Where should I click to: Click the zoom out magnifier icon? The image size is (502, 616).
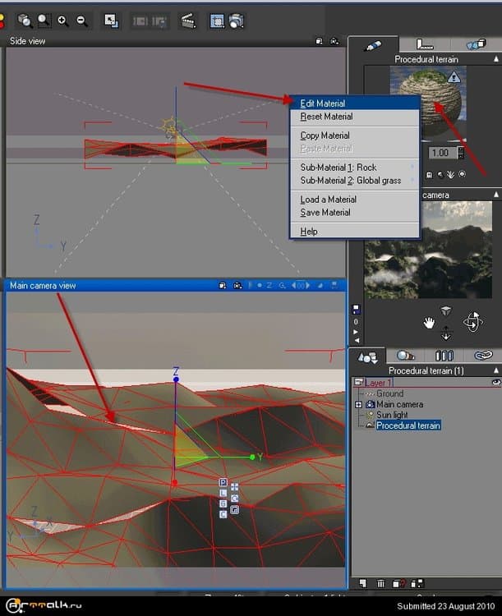tap(82, 21)
